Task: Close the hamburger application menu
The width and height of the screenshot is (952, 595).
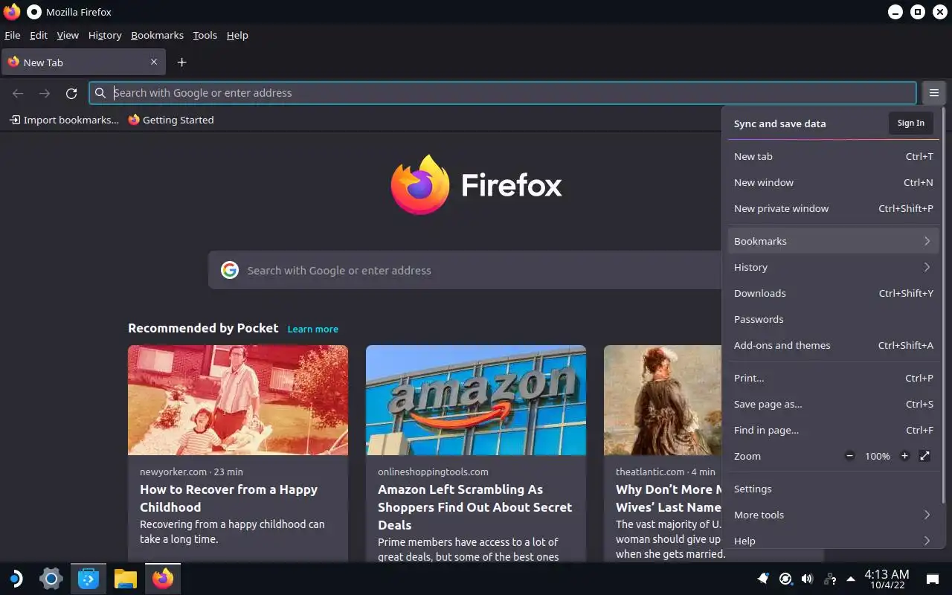Action: coord(934,93)
